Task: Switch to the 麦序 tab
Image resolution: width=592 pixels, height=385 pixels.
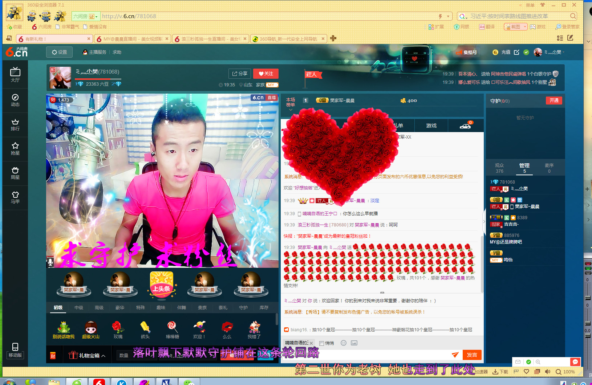Action: click(x=549, y=168)
